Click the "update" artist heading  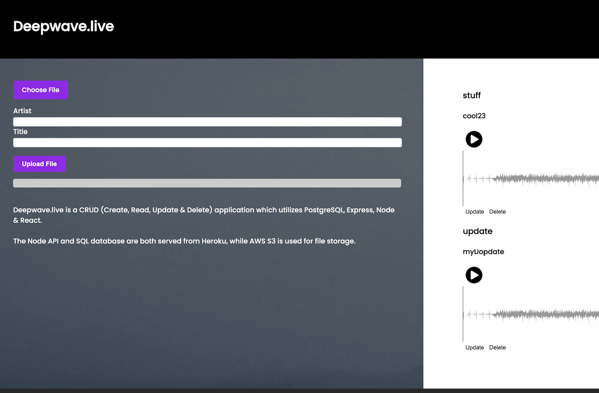(x=478, y=231)
